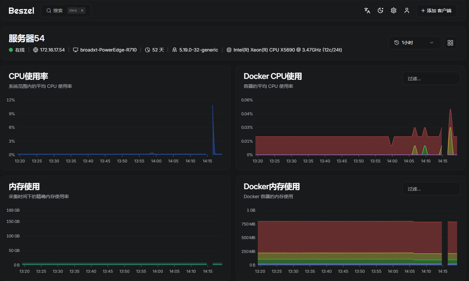Click the Beszel logo

pyautogui.click(x=21, y=11)
